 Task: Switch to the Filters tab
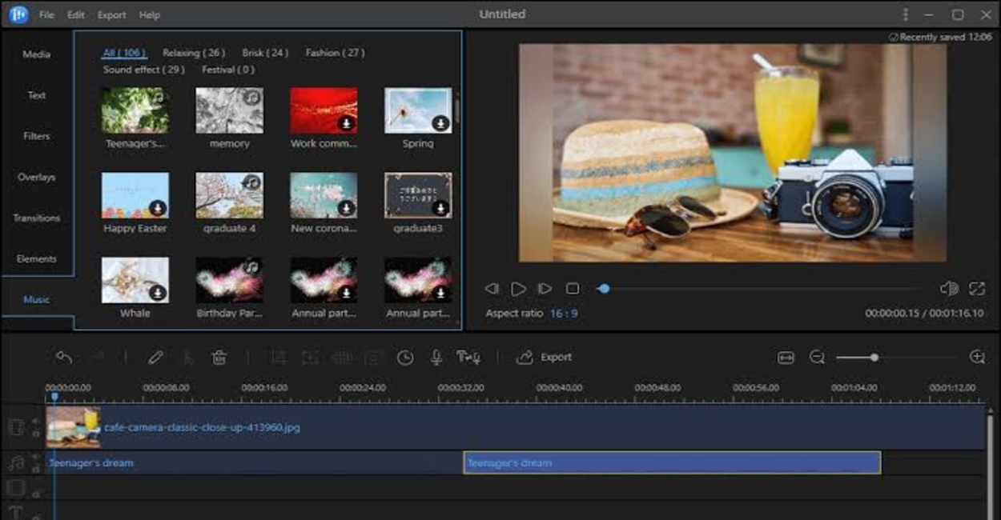37,136
